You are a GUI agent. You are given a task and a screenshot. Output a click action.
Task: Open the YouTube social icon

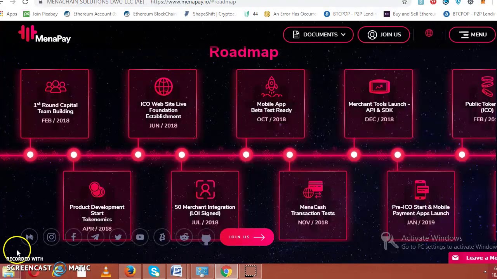(140, 237)
